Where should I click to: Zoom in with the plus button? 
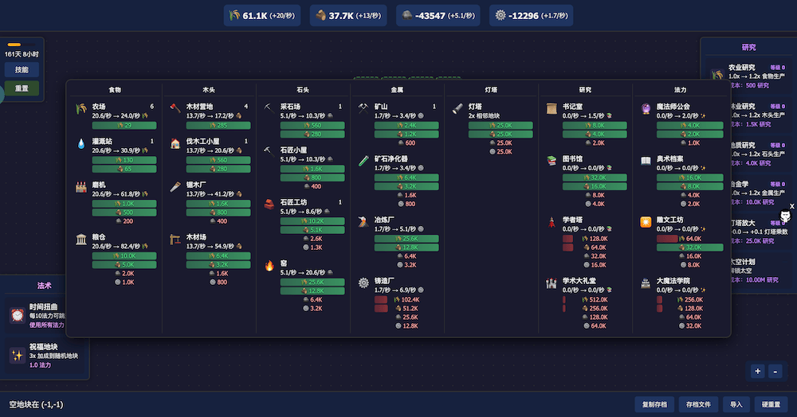point(757,371)
